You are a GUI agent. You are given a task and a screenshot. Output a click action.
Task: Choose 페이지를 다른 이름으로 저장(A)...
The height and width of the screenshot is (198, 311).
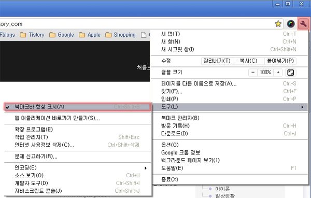(230, 84)
